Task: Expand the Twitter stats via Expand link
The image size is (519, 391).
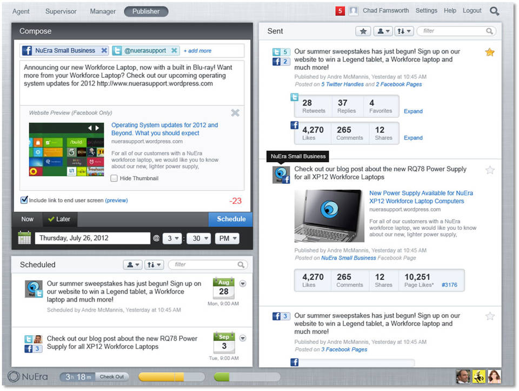Action: point(413,111)
